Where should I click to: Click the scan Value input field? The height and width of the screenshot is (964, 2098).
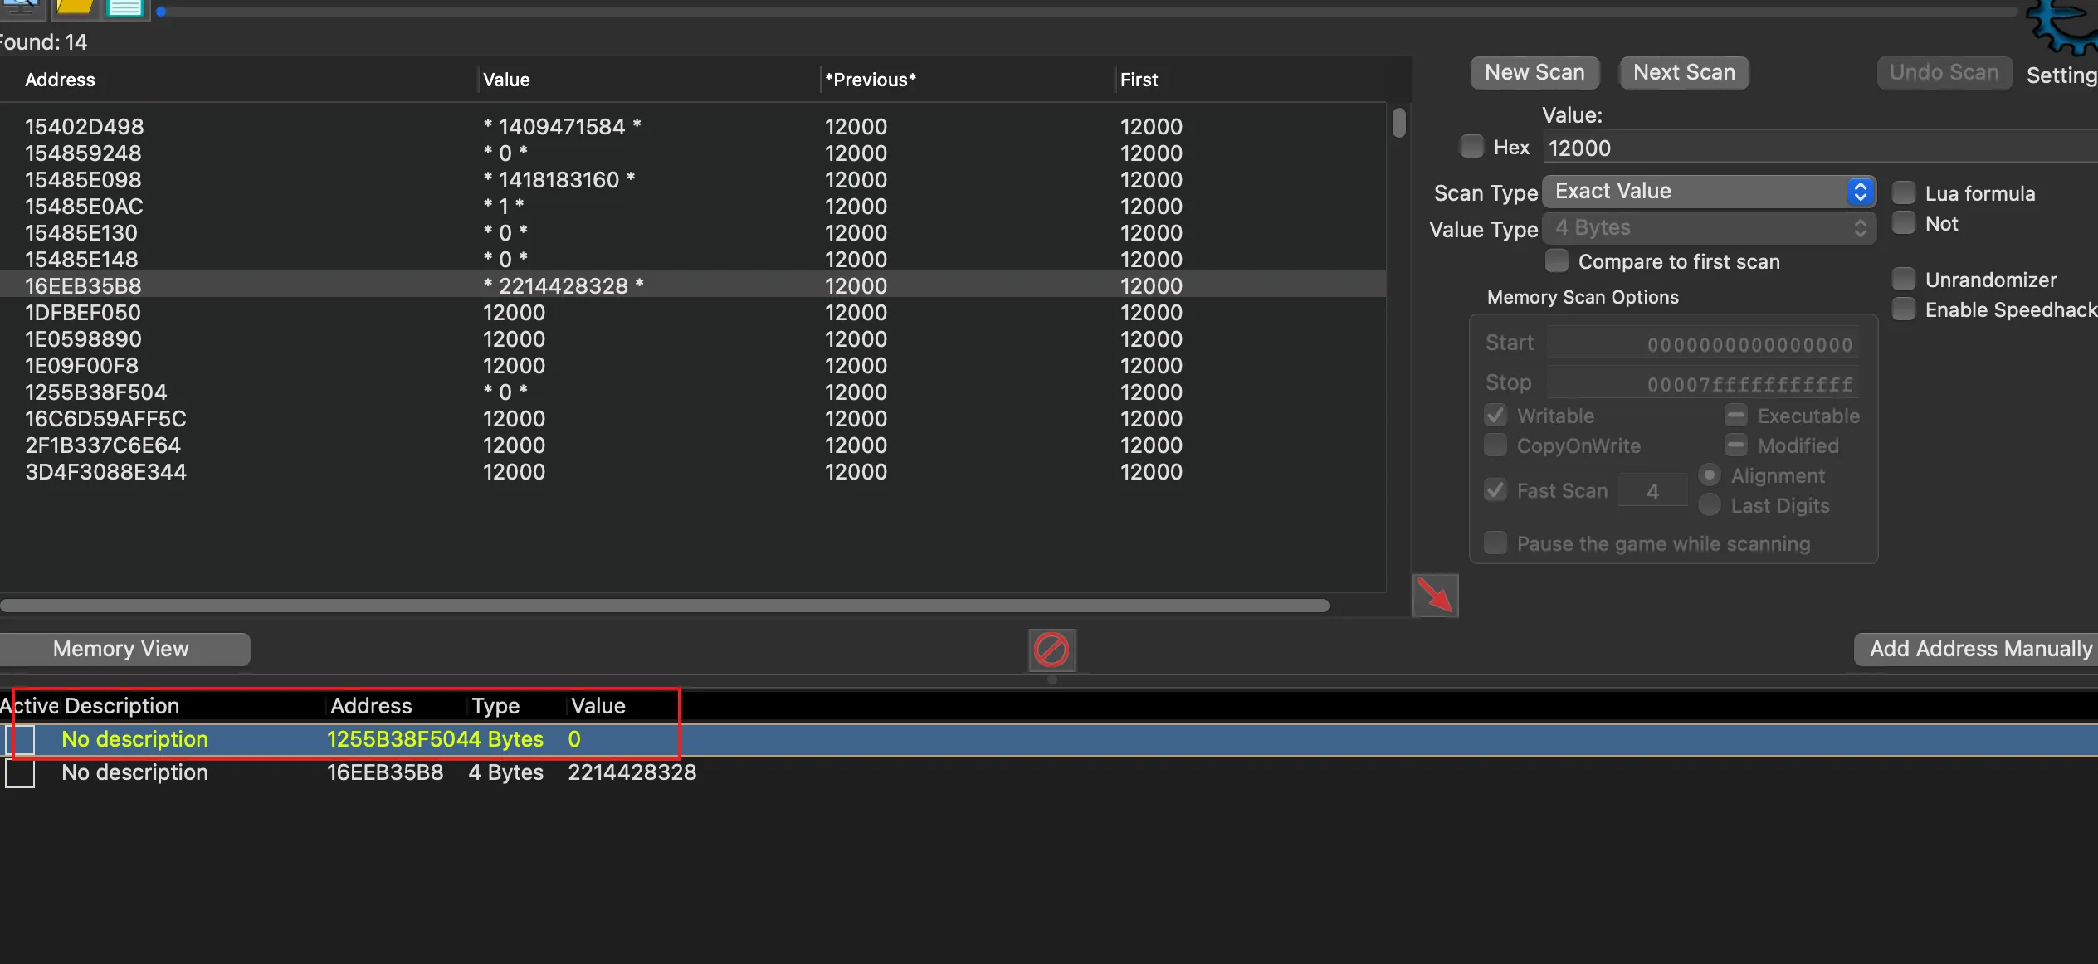pyautogui.click(x=1820, y=148)
